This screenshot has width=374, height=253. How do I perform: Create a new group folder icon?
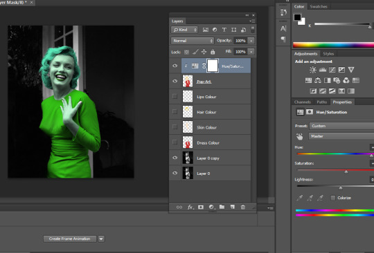(222, 207)
